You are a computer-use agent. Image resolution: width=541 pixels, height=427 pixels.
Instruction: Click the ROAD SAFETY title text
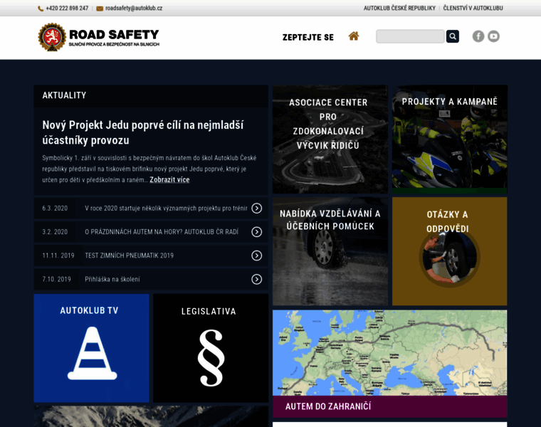click(x=114, y=34)
